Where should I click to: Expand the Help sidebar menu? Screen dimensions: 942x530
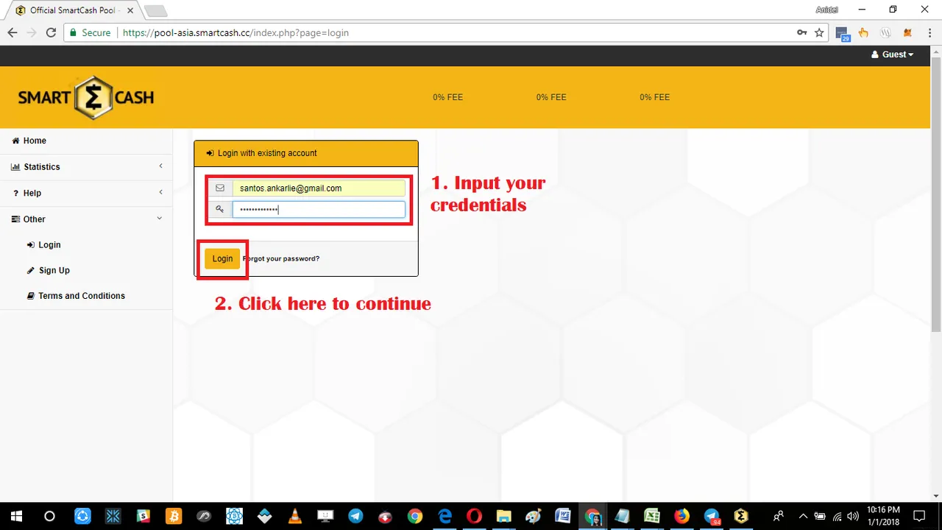click(86, 193)
